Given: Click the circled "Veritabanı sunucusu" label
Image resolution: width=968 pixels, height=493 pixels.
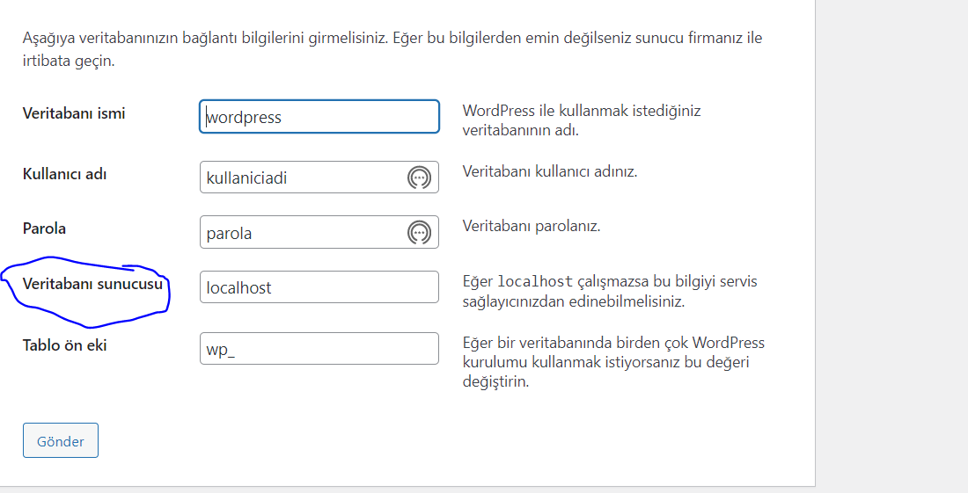Looking at the screenshot, I should coord(93,284).
